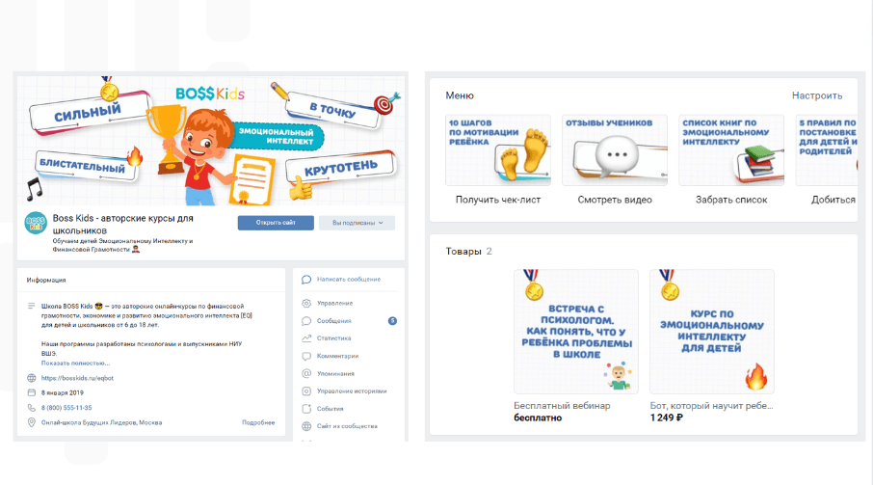This screenshot has width=873, height=485.
Task: Click the message bubble icon beside Написать сообщение
Action: tap(306, 280)
